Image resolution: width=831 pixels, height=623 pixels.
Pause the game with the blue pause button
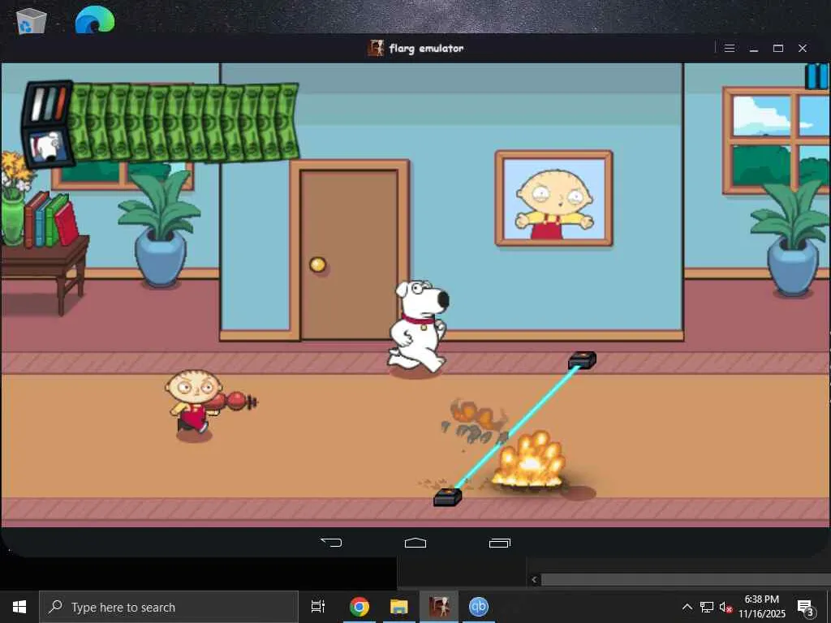[x=816, y=76]
